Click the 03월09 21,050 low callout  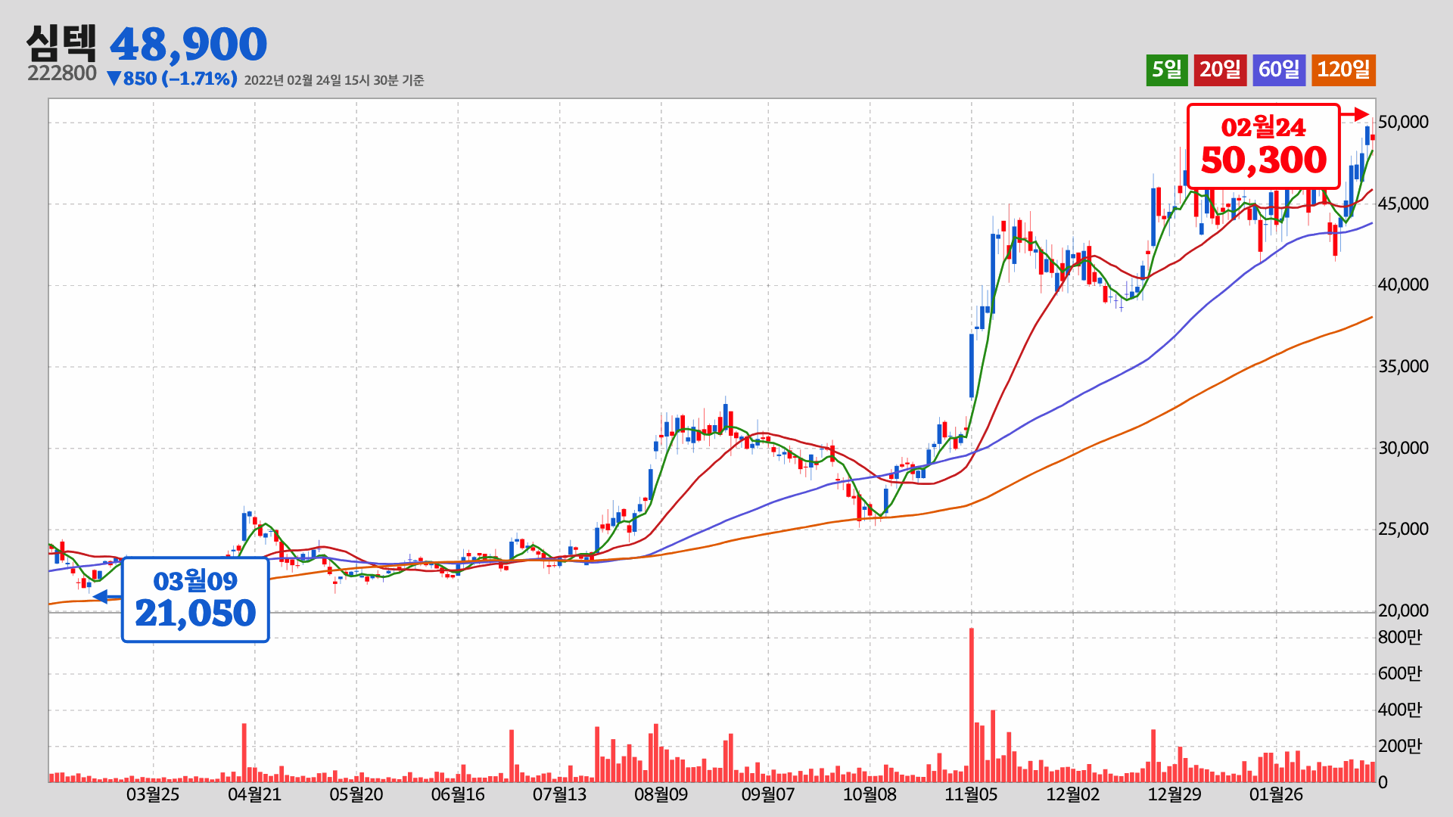(x=195, y=600)
